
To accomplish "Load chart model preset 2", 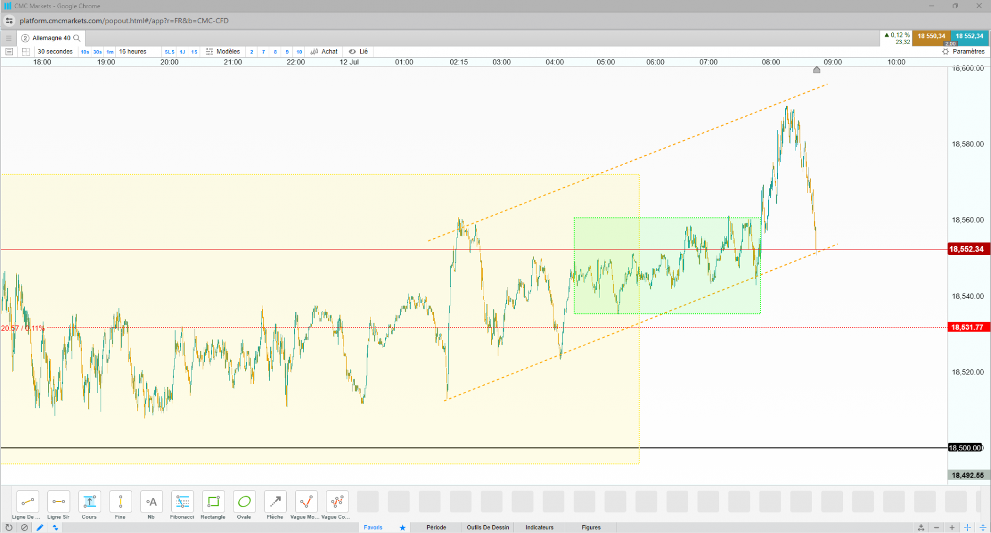I will (x=252, y=52).
